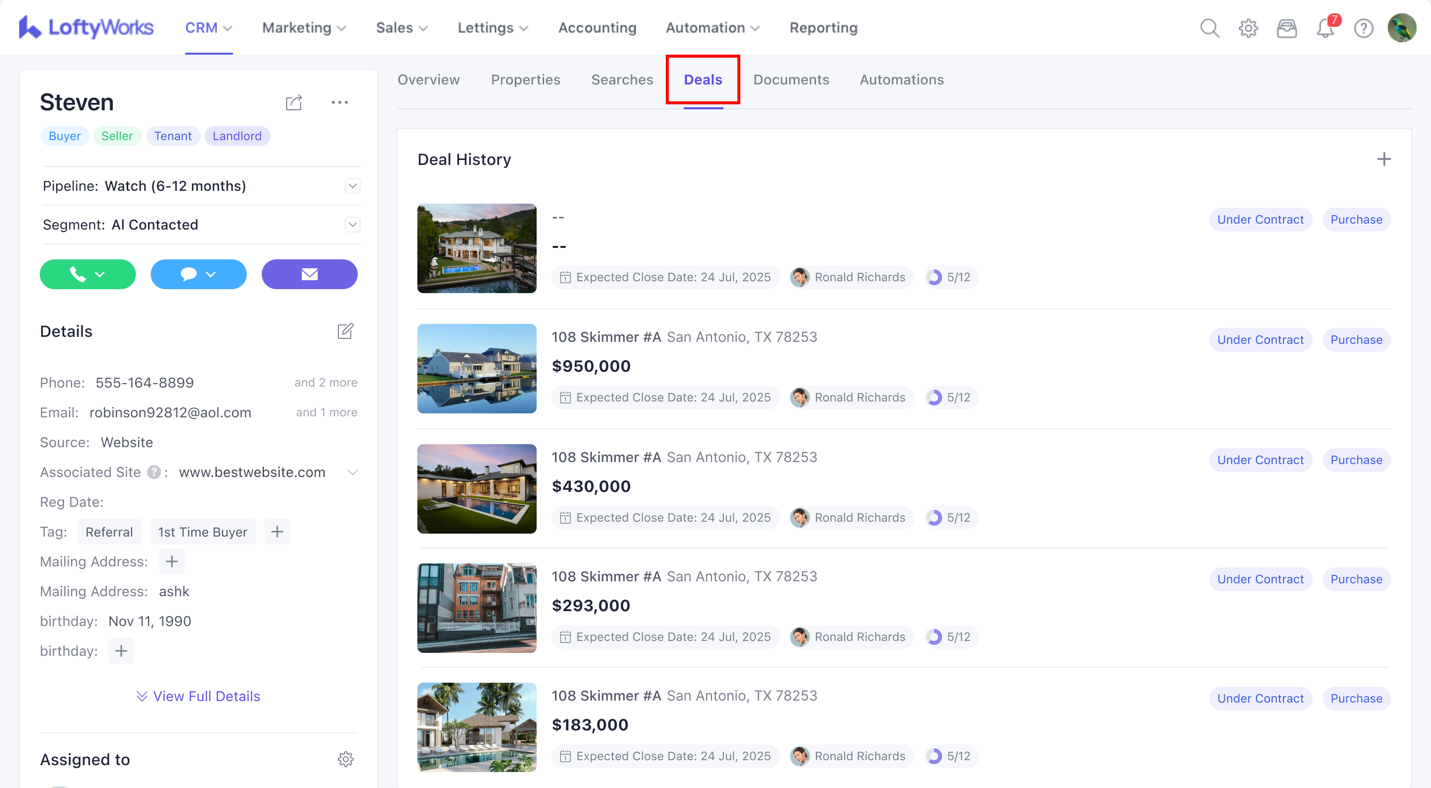
Task: Click the $950,000 deal property thumbnail
Action: click(x=477, y=369)
